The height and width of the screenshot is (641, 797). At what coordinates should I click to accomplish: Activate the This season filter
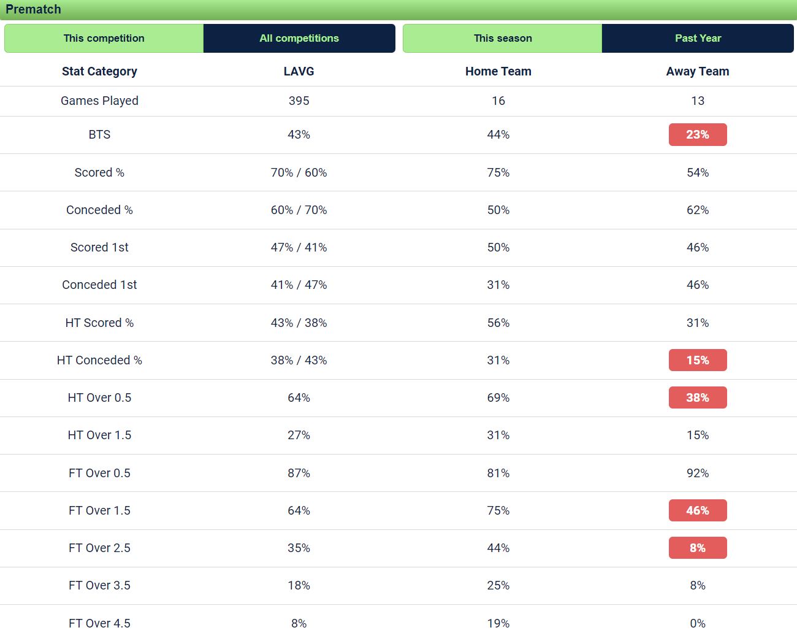(x=501, y=38)
